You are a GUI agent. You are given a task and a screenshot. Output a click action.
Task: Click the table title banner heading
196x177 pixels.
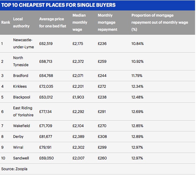tap(58, 5)
